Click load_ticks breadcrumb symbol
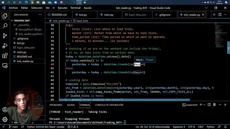 80,21
